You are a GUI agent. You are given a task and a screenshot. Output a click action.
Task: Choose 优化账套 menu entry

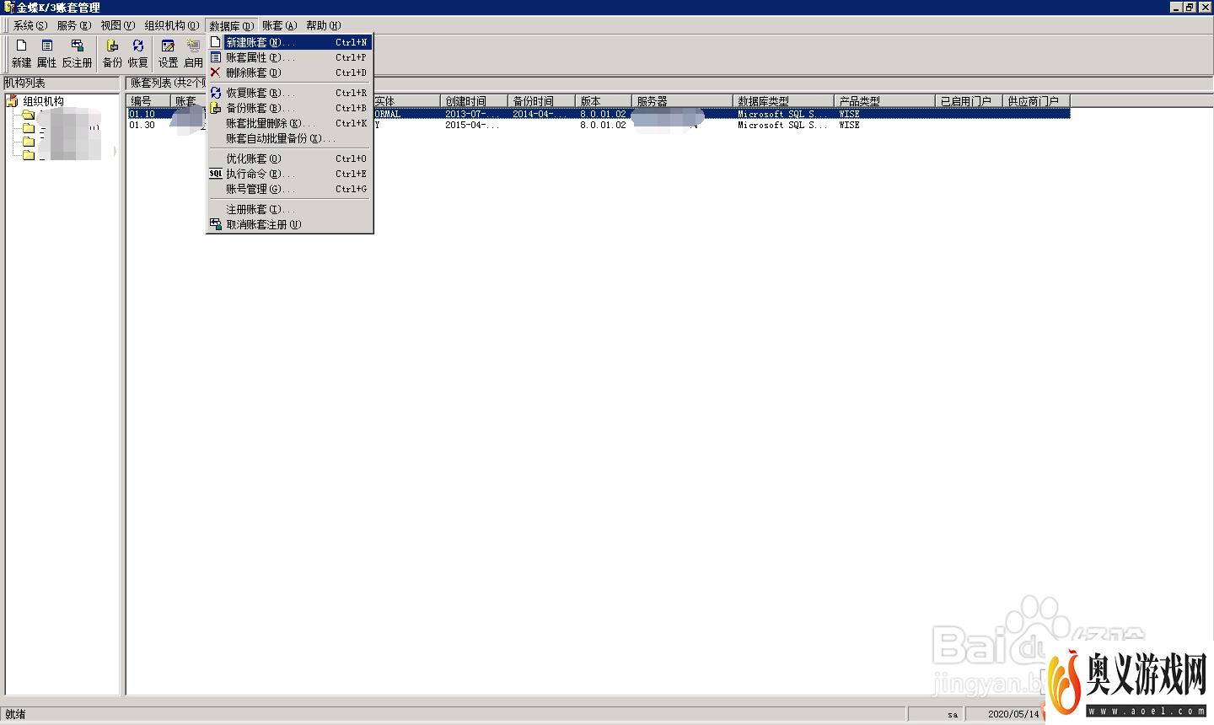click(x=289, y=158)
